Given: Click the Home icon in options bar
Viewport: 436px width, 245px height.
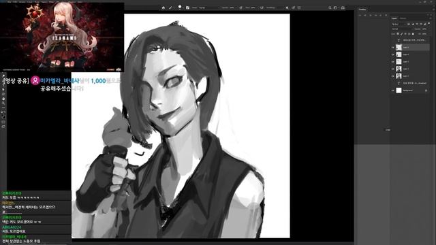Looking at the screenshot, I should (163, 7).
